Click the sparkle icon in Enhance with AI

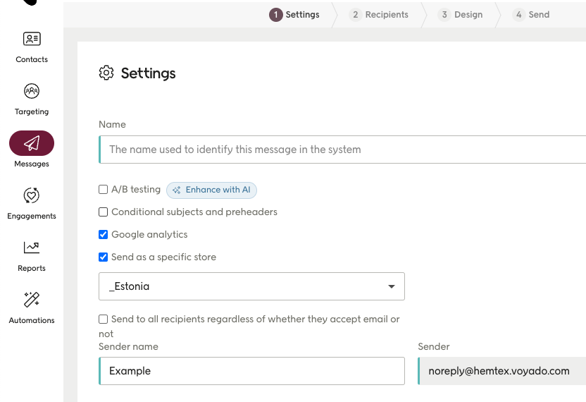click(177, 190)
